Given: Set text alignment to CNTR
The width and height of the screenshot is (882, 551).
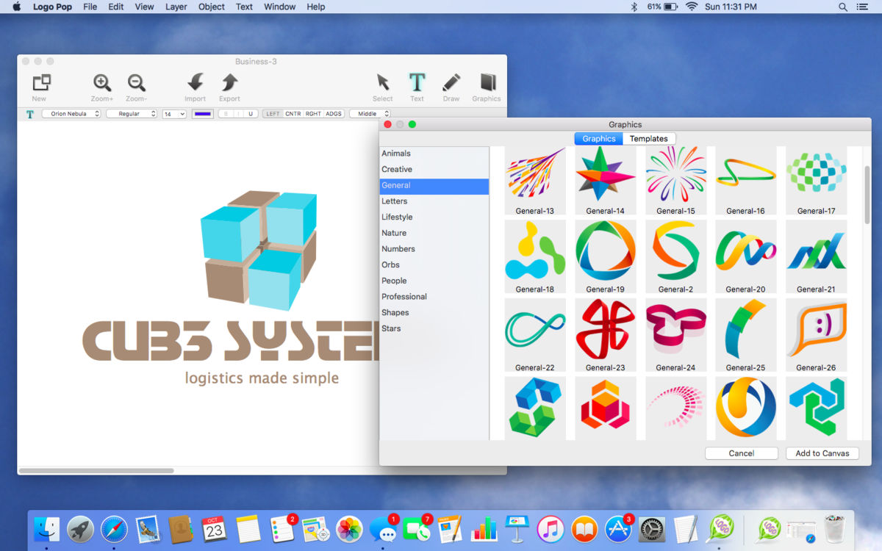Looking at the screenshot, I should pos(293,114).
